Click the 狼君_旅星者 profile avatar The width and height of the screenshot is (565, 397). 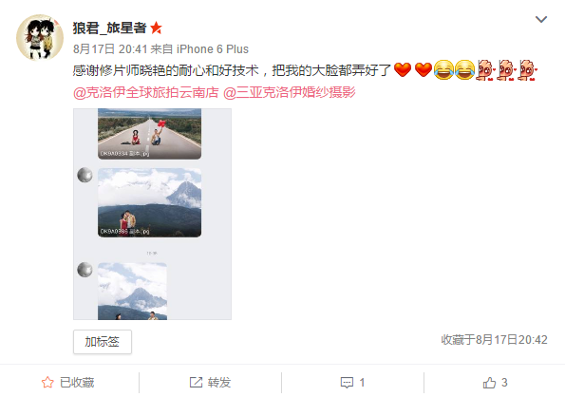40,37
